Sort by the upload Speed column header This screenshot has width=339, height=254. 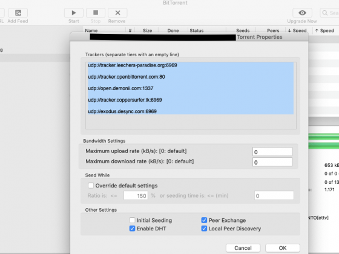click(x=324, y=31)
